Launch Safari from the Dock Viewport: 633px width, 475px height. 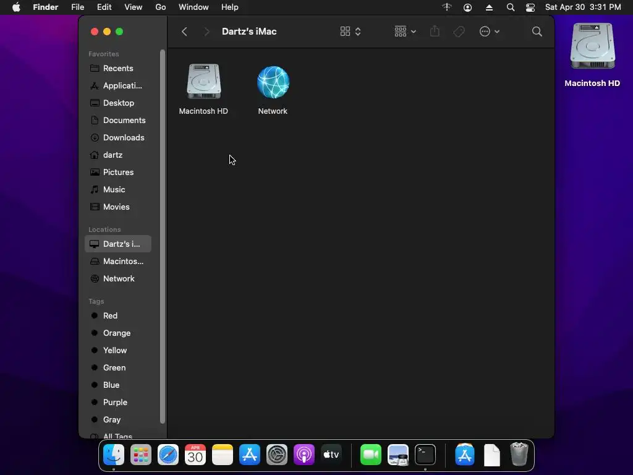pyautogui.click(x=168, y=455)
